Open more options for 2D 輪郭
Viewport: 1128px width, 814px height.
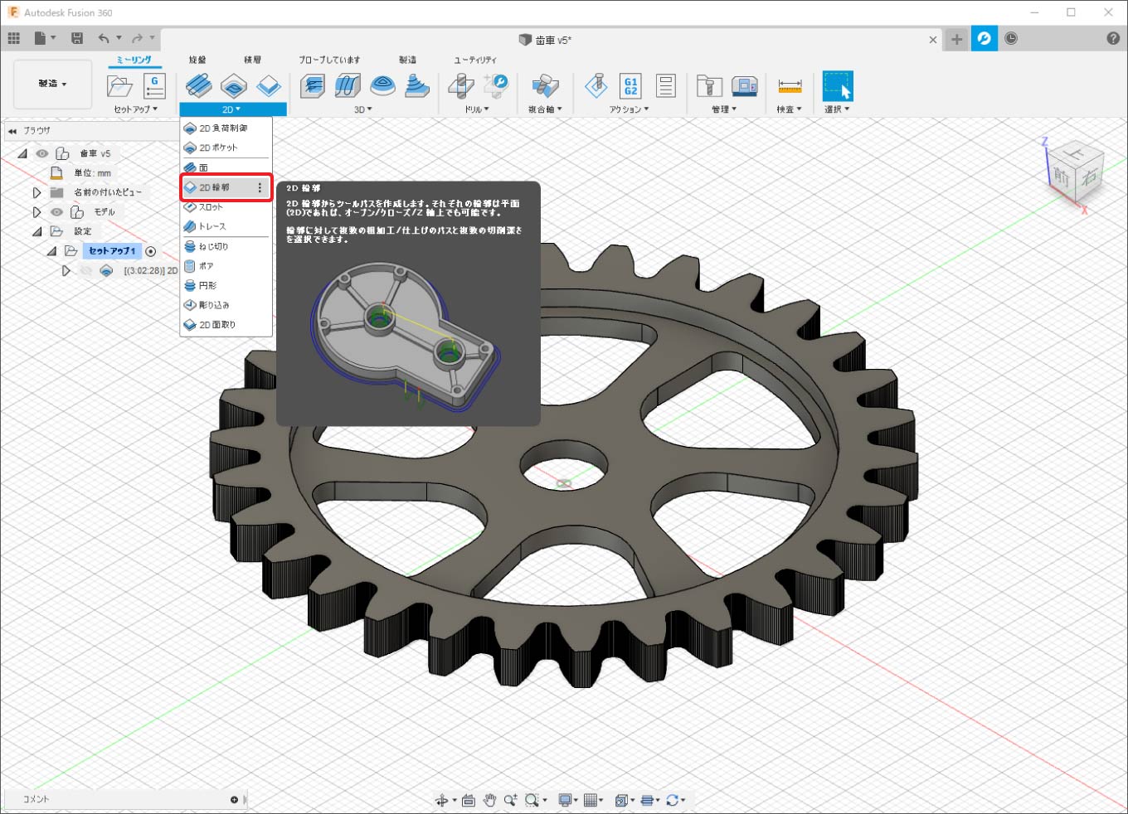pos(260,188)
